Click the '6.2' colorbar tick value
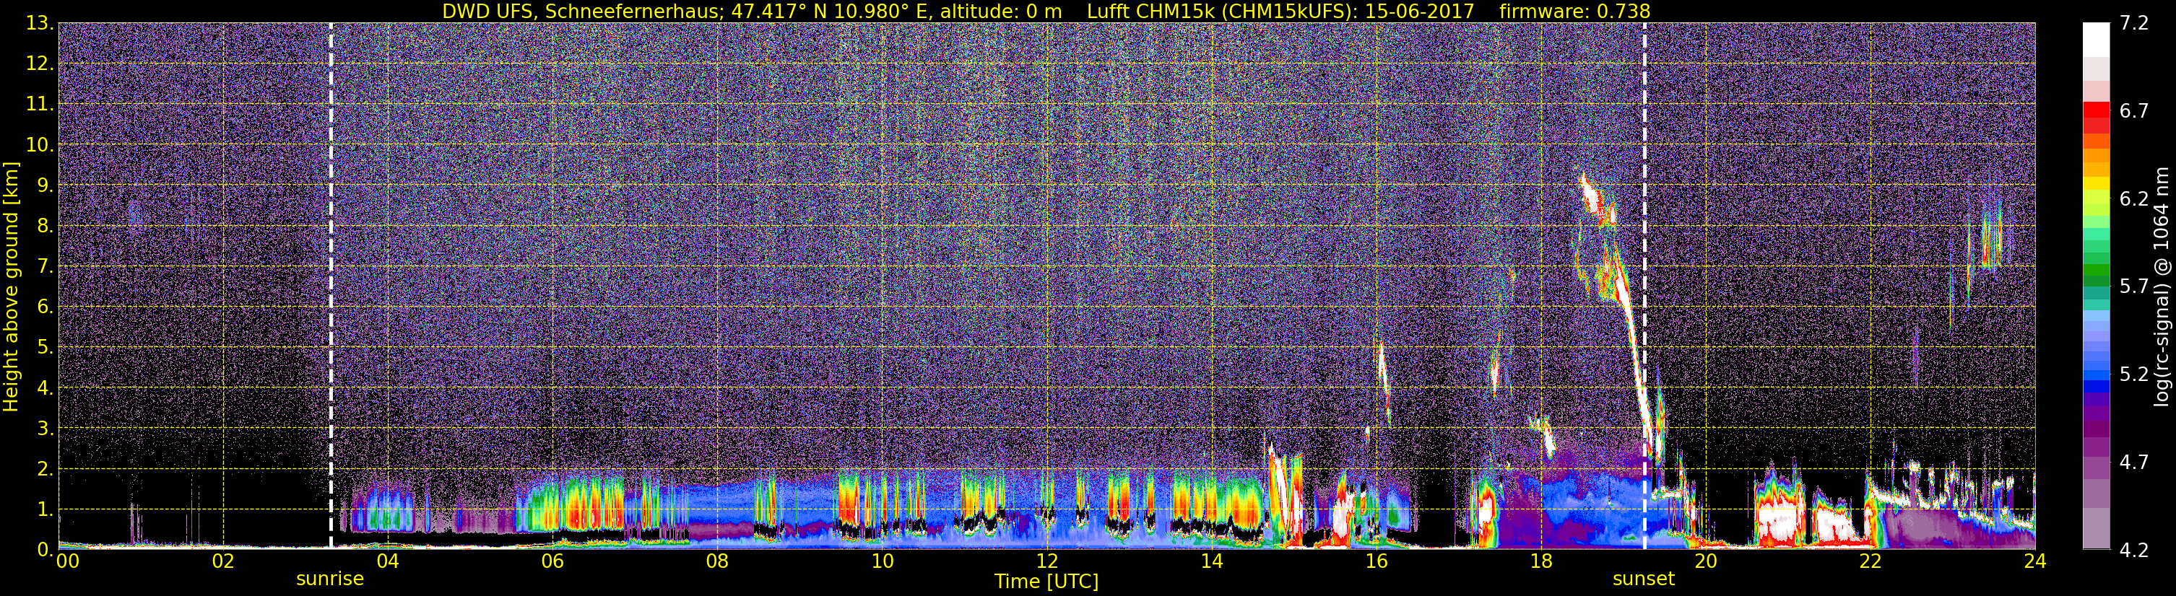 (x=2134, y=199)
